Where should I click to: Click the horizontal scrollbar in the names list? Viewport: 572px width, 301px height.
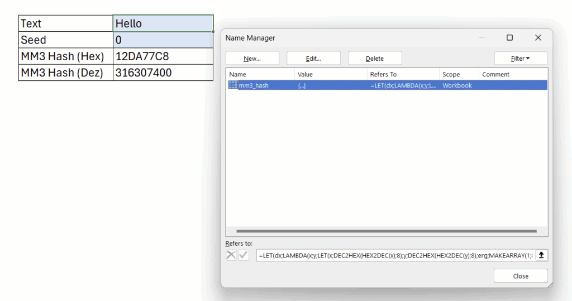point(386,231)
